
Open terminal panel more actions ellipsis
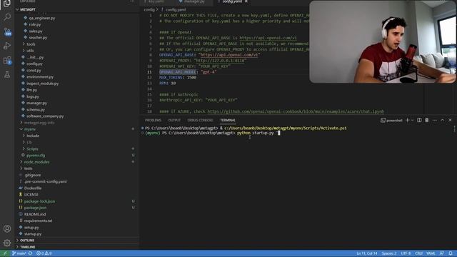[x=435, y=120]
